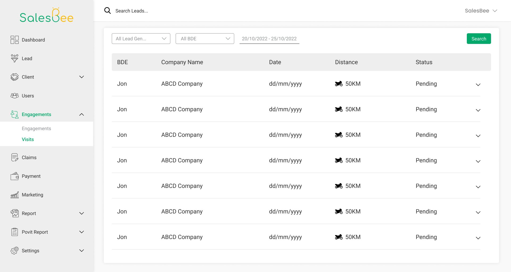The height and width of the screenshot is (272, 511).
Task: Click the Settings gear icon
Action: coord(15,250)
